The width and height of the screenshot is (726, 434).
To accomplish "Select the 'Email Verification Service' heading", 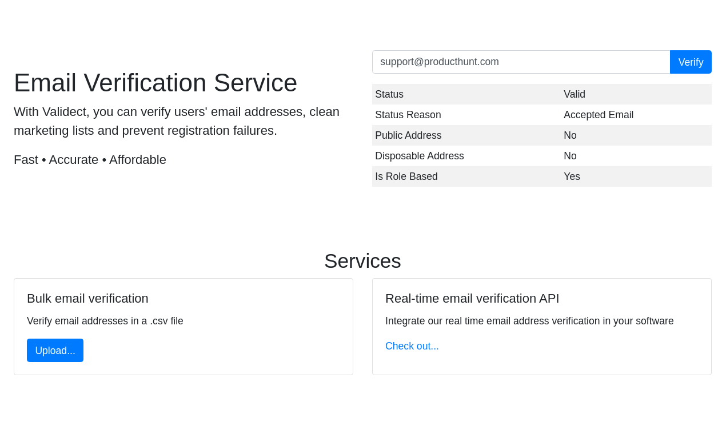I will coord(155,83).
